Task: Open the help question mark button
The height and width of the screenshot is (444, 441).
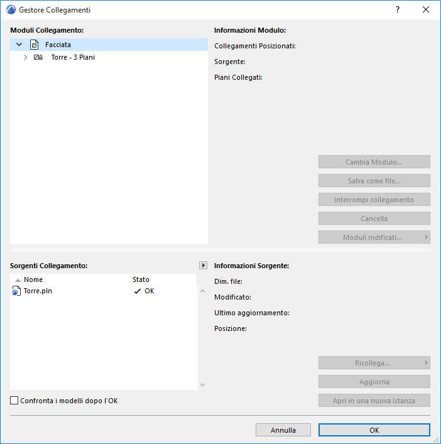Action: coord(398,9)
